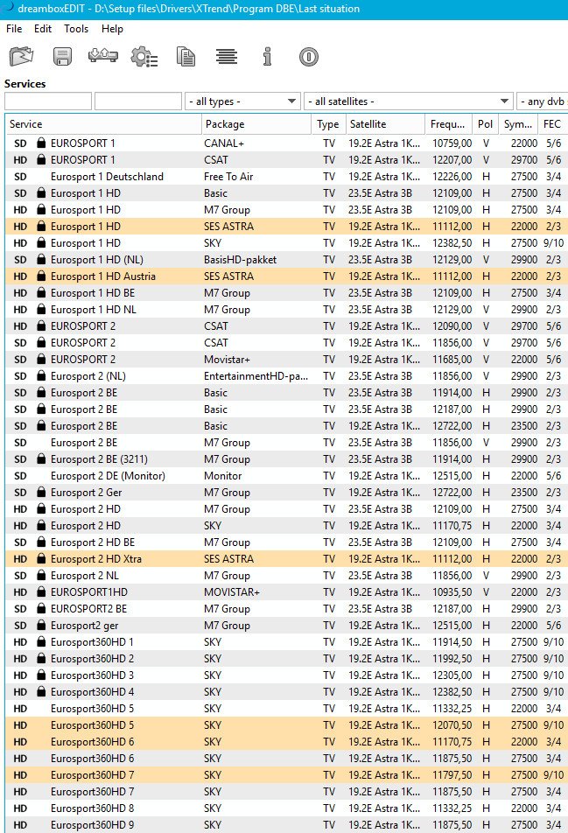
Task: Open the Edit menu
Action: 43,29
